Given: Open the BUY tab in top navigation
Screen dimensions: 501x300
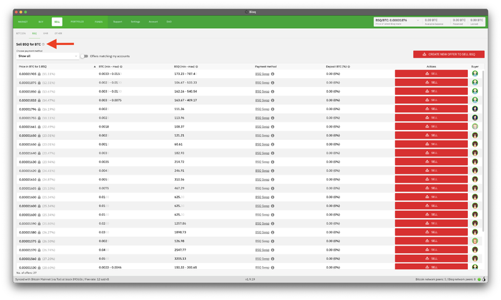Looking at the screenshot, I should tap(41, 21).
